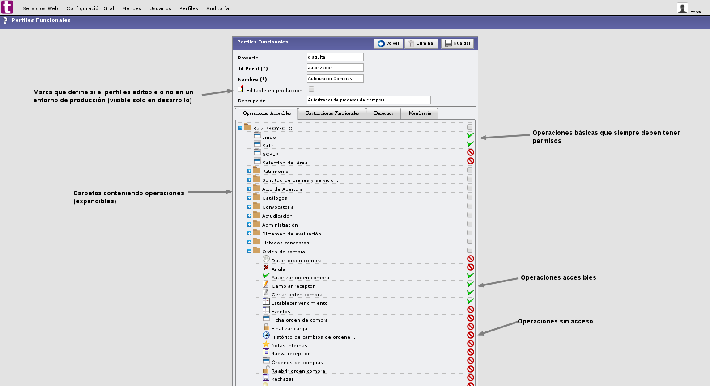Viewport: 710px width, 386px height.
Task: Enable the Editable en producción checkbox
Action: [x=311, y=89]
